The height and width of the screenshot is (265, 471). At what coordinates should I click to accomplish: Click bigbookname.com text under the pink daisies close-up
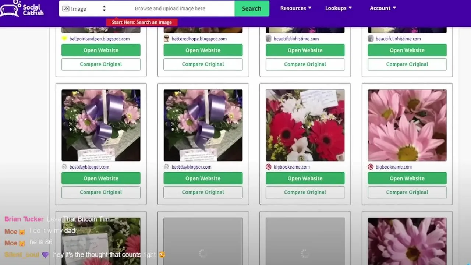point(393,167)
